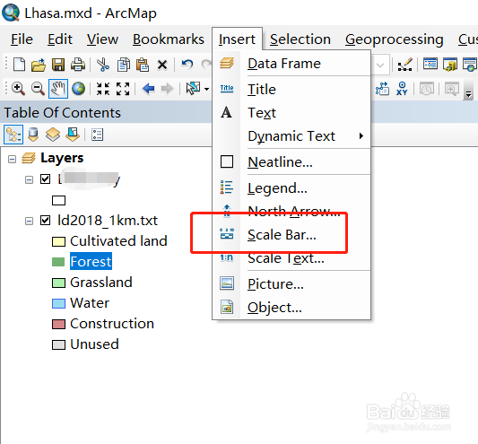The height and width of the screenshot is (444, 478).
Task: Choose Scale Text from Insert menu
Action: click(x=291, y=258)
